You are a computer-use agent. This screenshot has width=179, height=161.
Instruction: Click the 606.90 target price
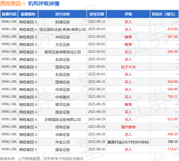pos(173,52)
